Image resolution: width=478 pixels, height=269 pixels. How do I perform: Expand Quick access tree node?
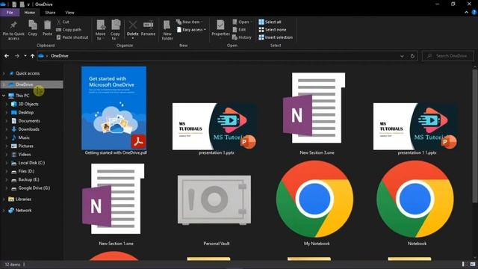[4, 73]
